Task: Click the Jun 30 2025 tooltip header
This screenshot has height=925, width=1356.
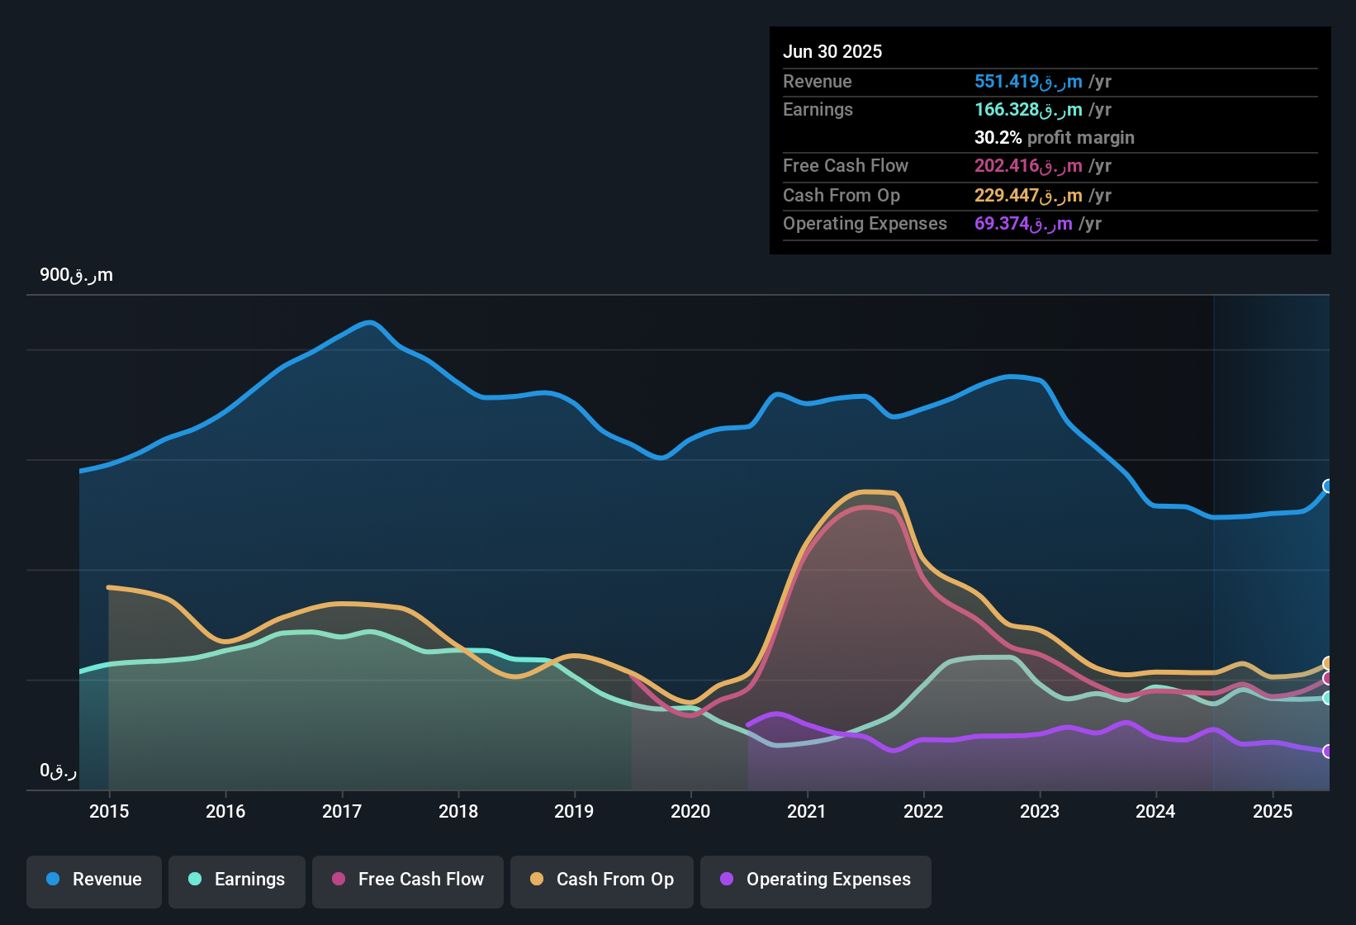Action: coord(832,52)
